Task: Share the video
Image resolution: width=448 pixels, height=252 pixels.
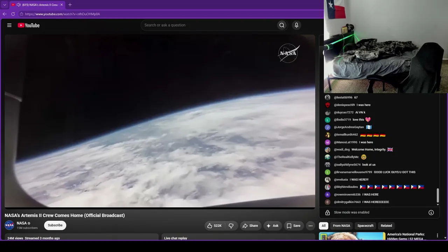Action: point(250,226)
